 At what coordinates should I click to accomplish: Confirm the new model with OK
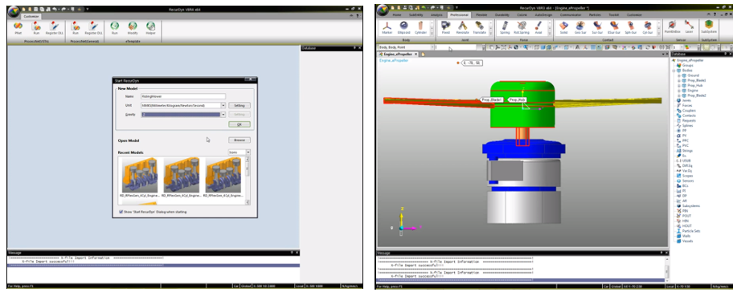point(240,124)
